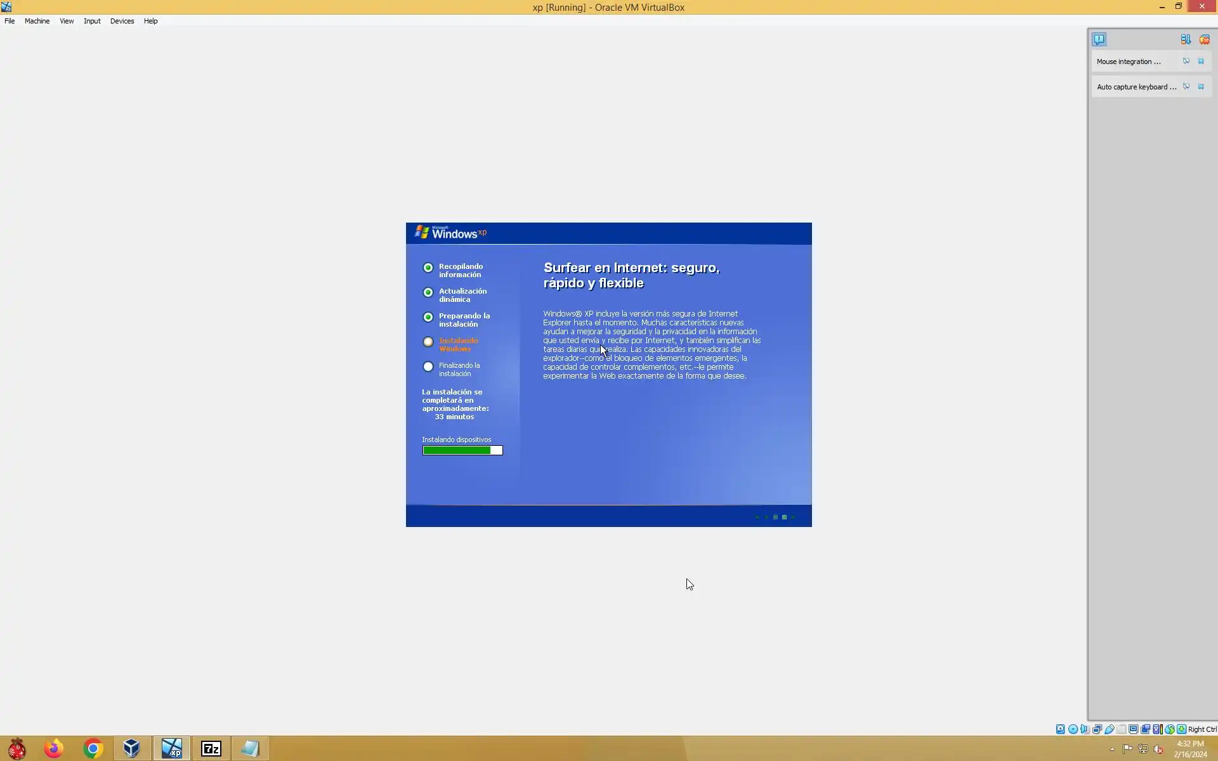Image resolution: width=1218 pixels, height=761 pixels.
Task: Click the Instalando dispositivos progress bar
Action: 462,450
